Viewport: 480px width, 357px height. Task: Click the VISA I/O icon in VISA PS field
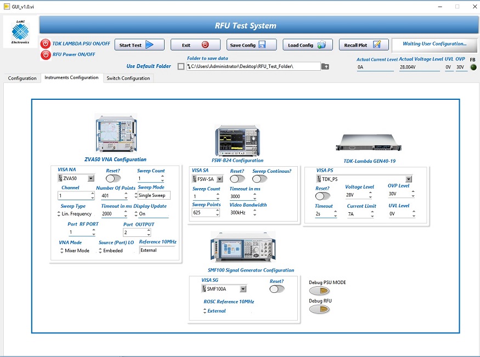tap(319, 179)
